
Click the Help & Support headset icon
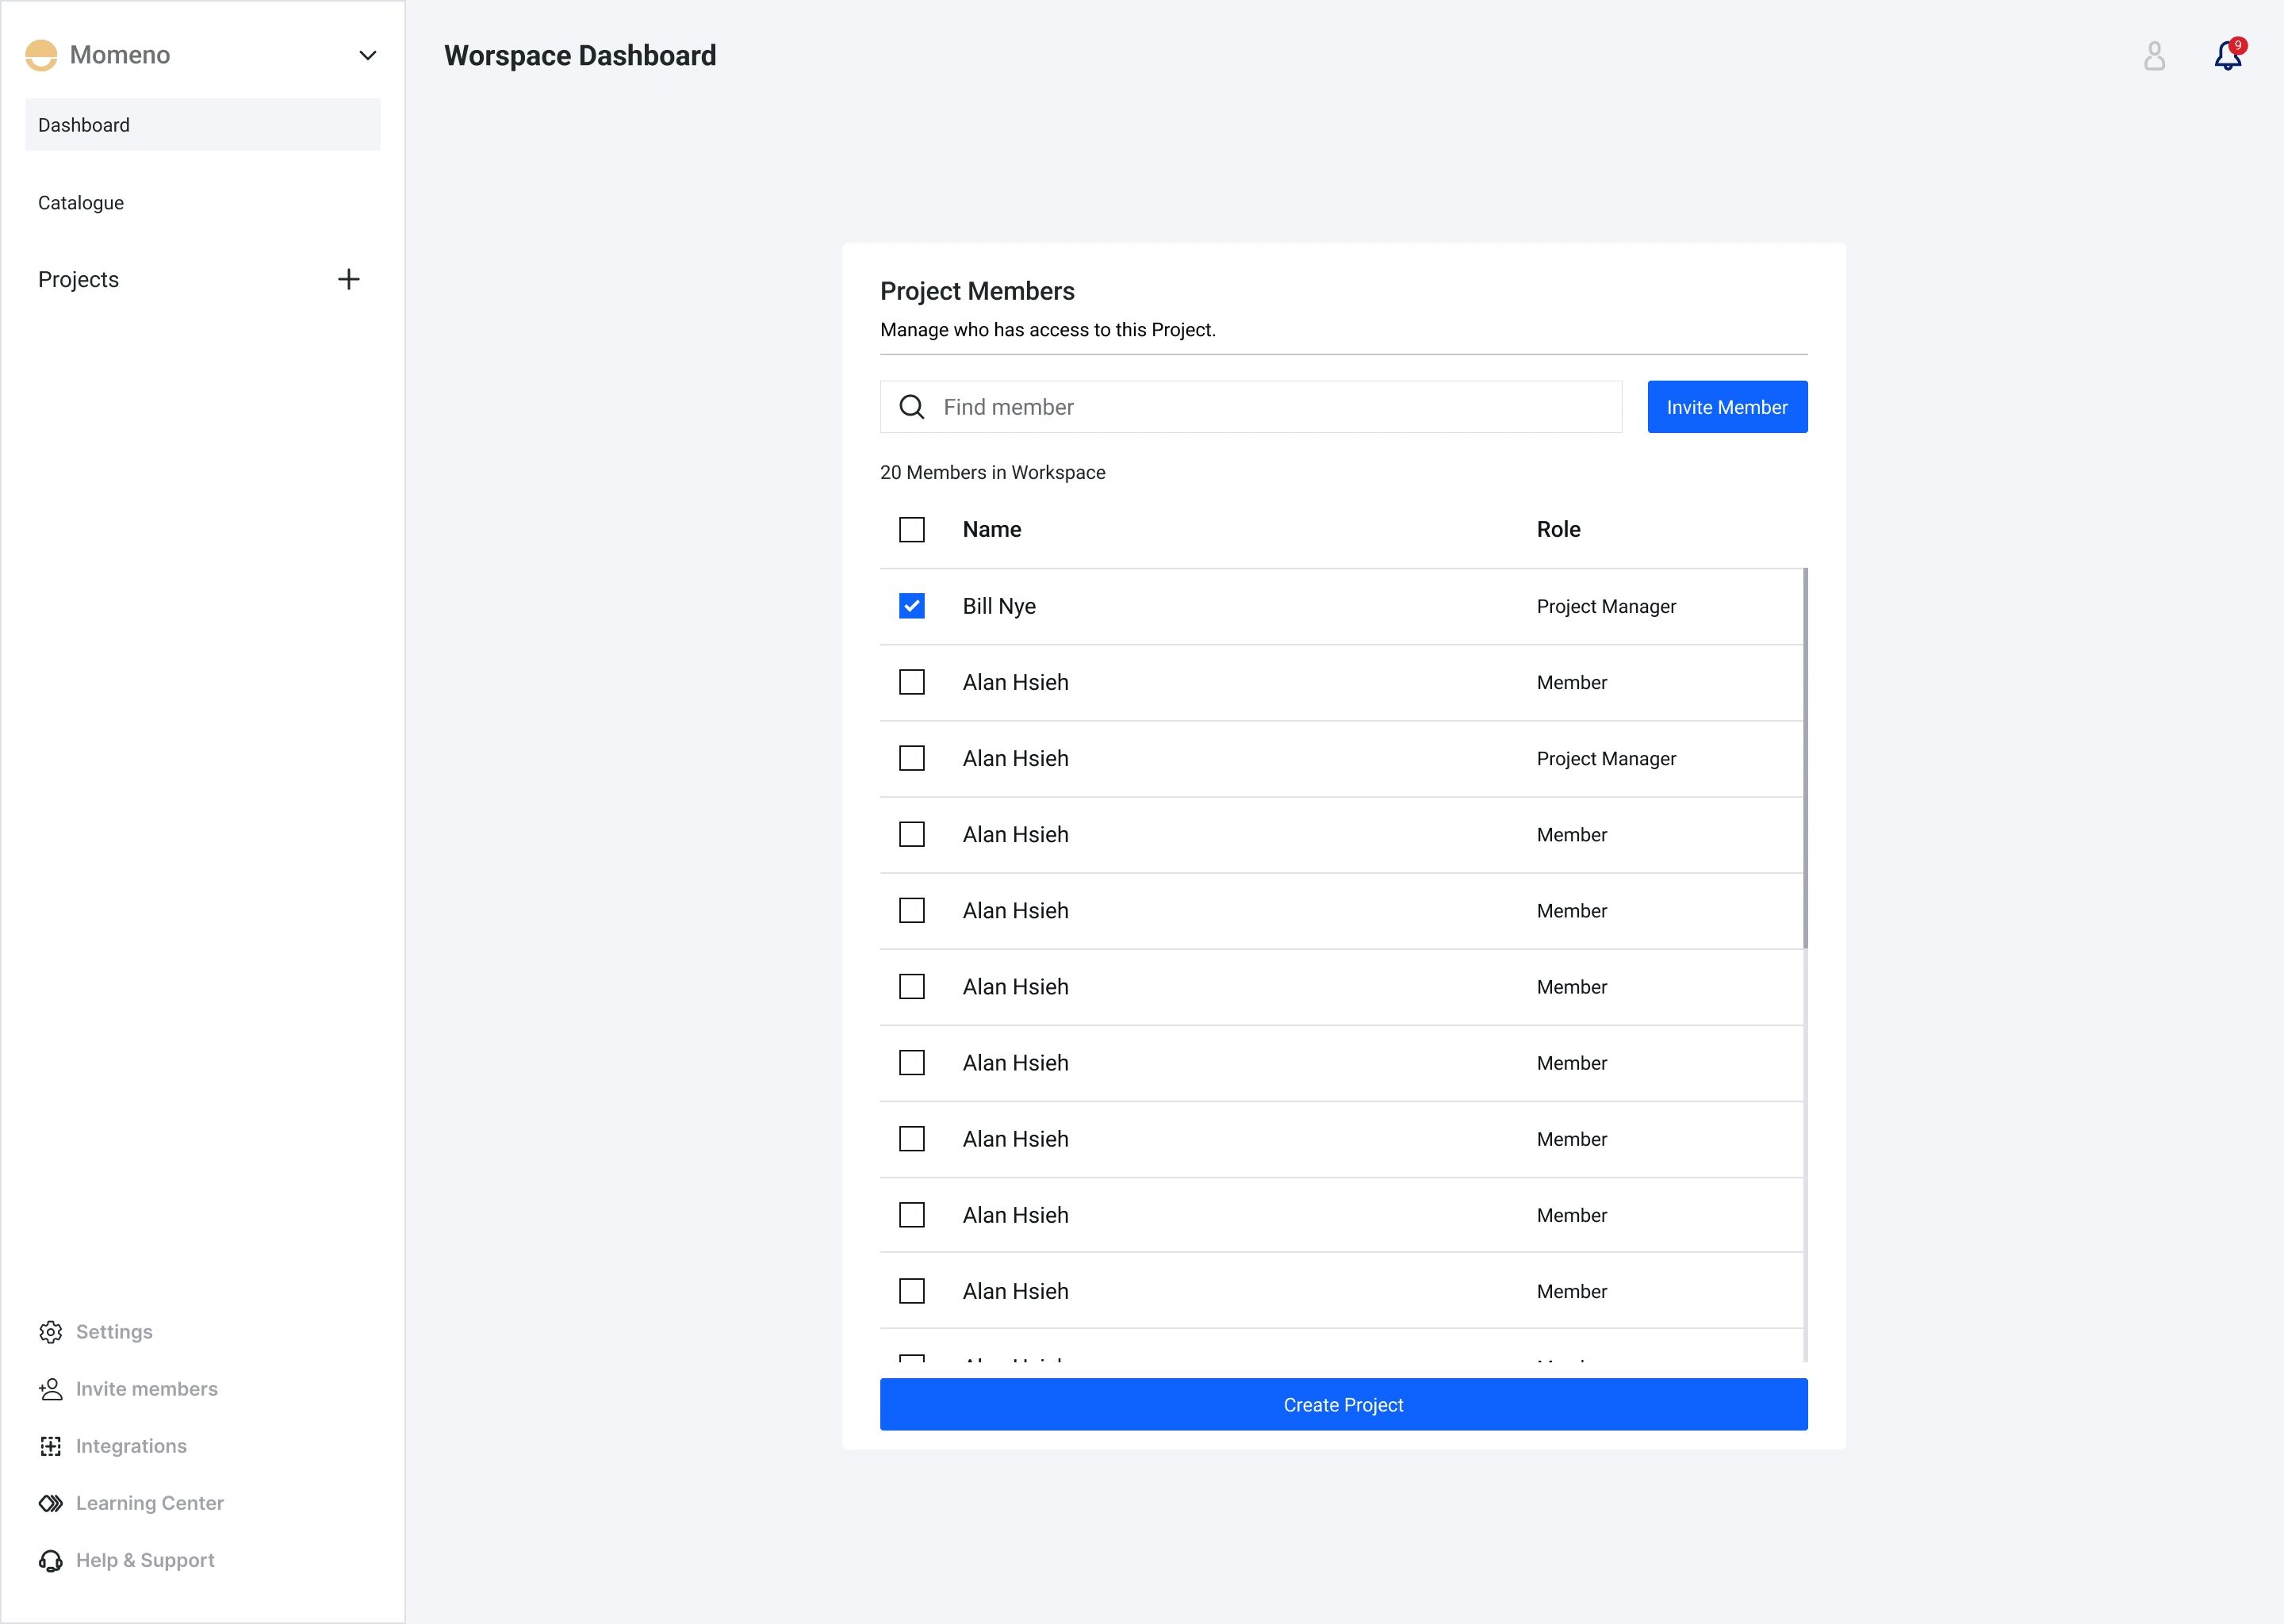[51, 1560]
